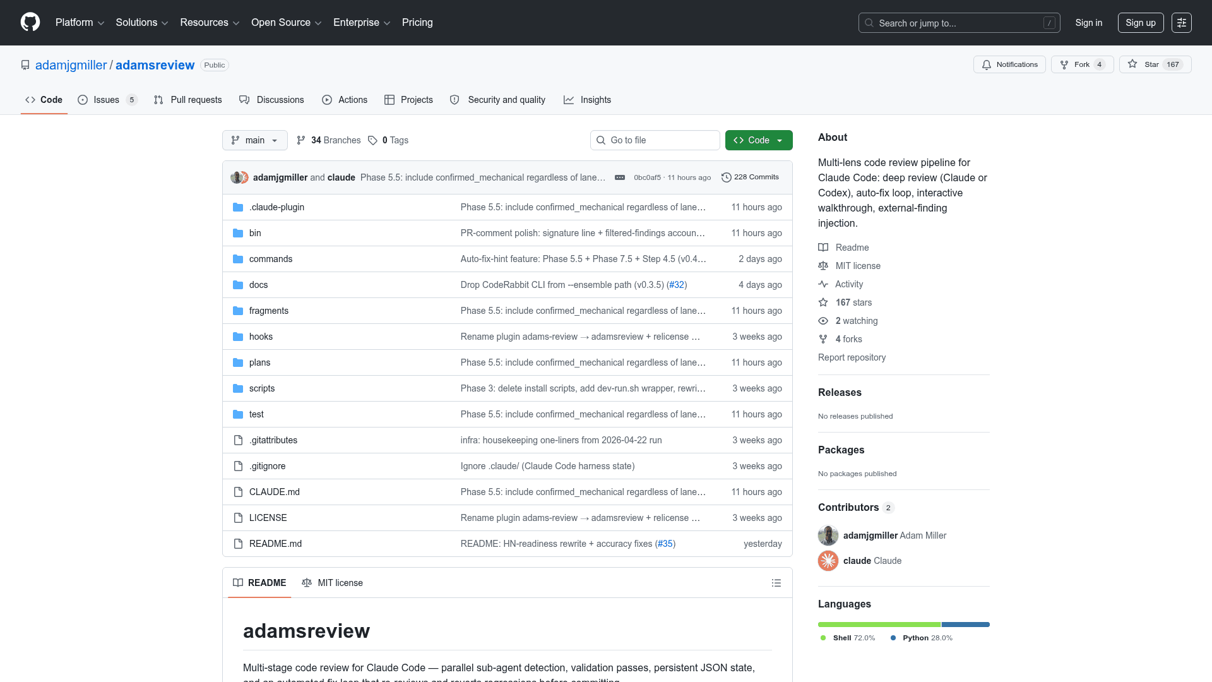Open pull request #32 link
Viewport: 1212px width, 682px height.
pyautogui.click(x=677, y=285)
